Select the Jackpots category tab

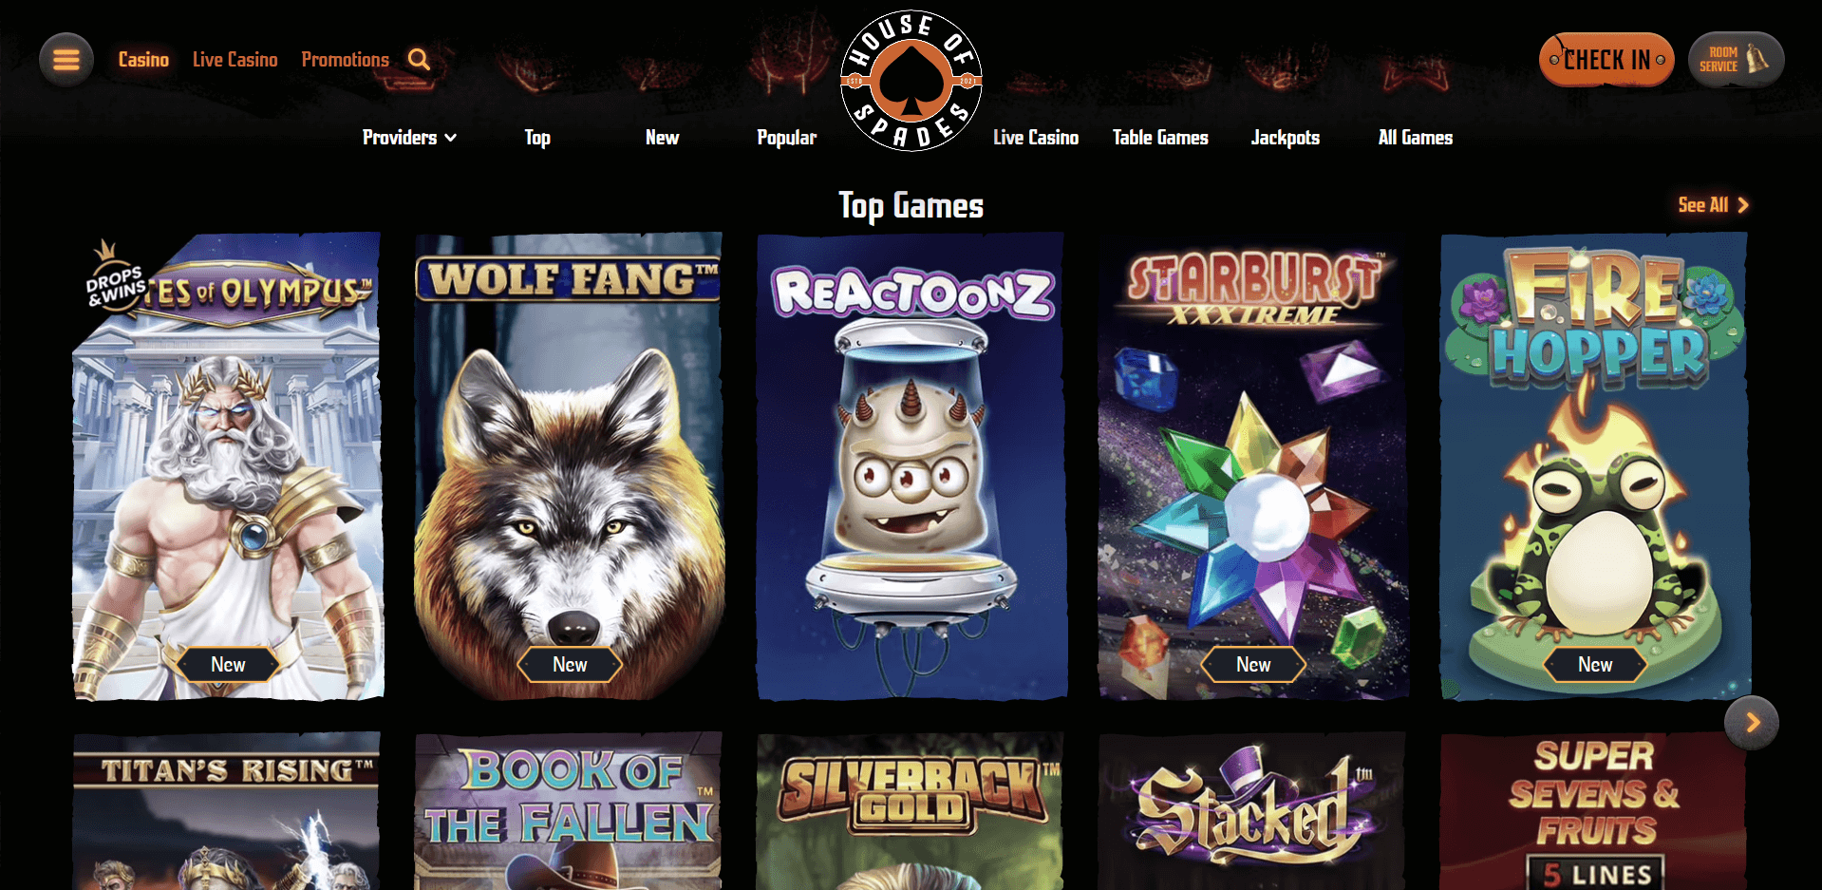(1286, 138)
